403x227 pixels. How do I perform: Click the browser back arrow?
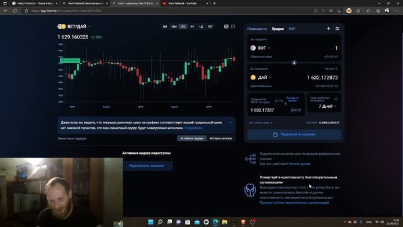tap(6, 11)
